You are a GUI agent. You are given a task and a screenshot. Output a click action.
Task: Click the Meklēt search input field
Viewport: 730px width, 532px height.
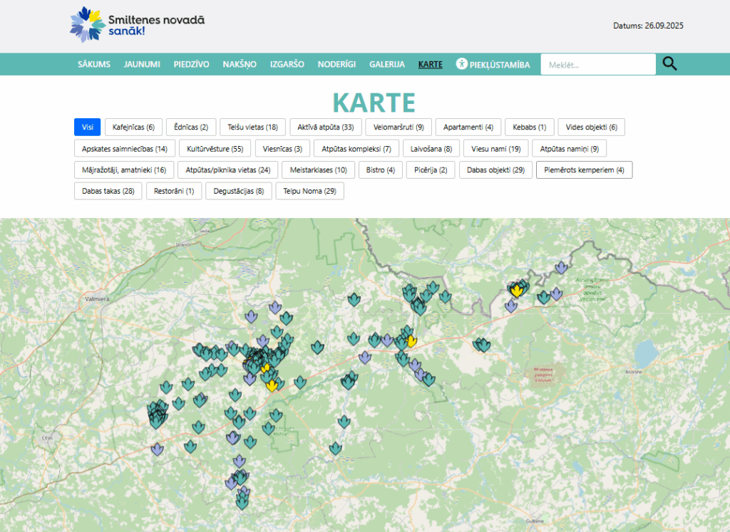(597, 64)
